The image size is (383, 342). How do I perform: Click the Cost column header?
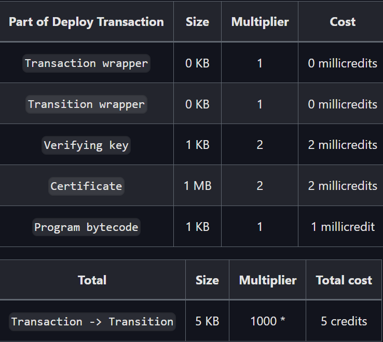[343, 22]
